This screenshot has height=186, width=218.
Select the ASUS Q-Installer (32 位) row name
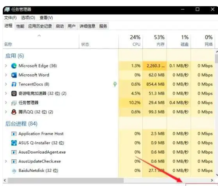pos(41,143)
